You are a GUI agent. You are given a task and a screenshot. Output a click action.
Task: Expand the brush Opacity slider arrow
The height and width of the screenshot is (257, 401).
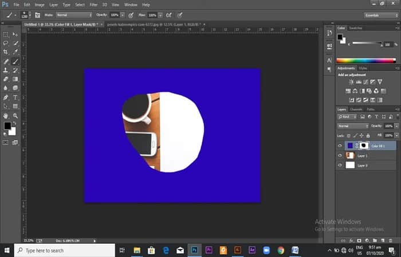123,15
